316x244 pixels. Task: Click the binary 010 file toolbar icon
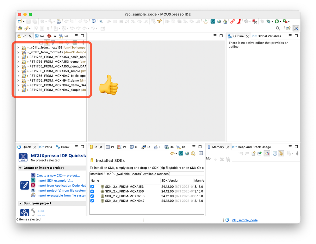coord(59,21)
